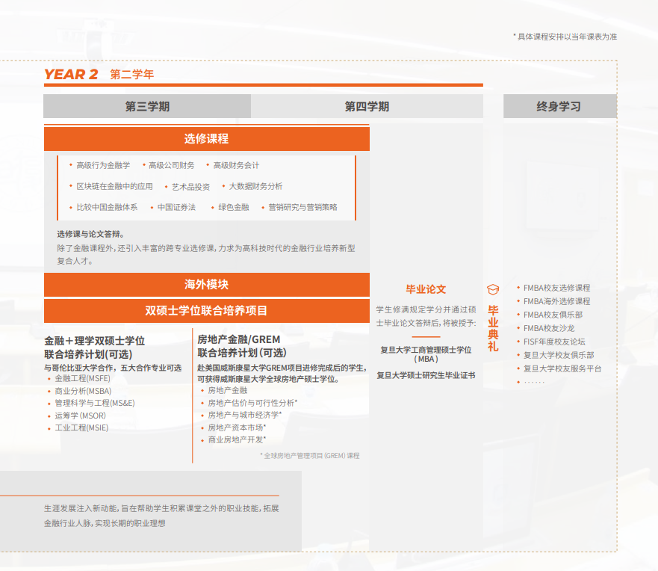Click the YEAR 2 heading
658x571 pixels.
click(71, 74)
